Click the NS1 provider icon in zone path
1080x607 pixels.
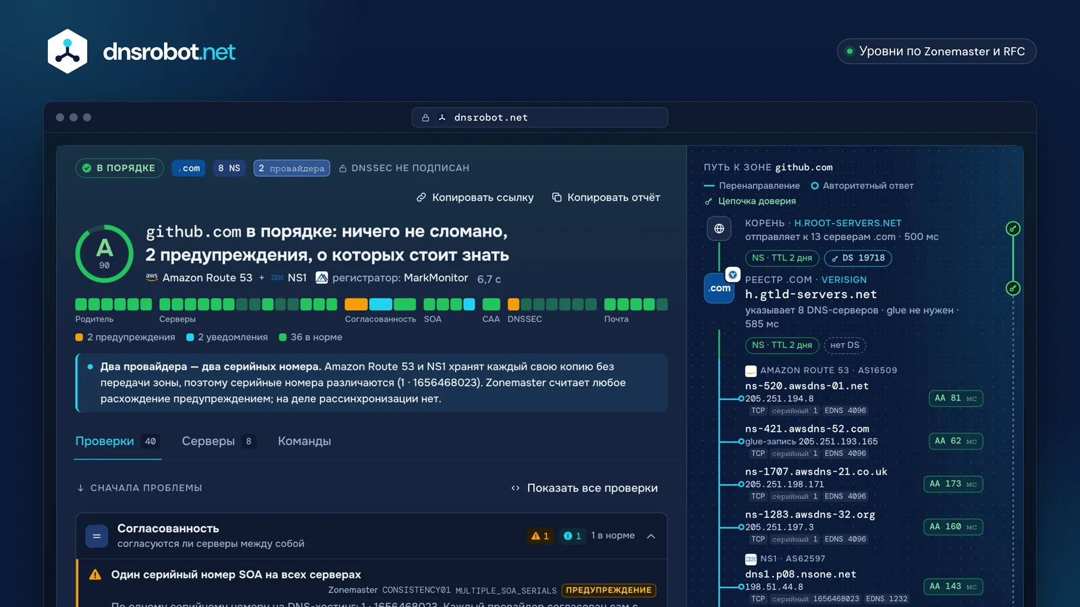751,559
